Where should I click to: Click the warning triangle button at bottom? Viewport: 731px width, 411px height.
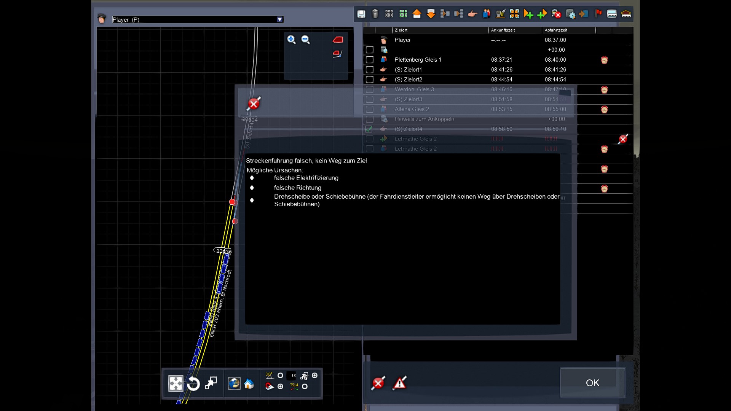coord(400,383)
